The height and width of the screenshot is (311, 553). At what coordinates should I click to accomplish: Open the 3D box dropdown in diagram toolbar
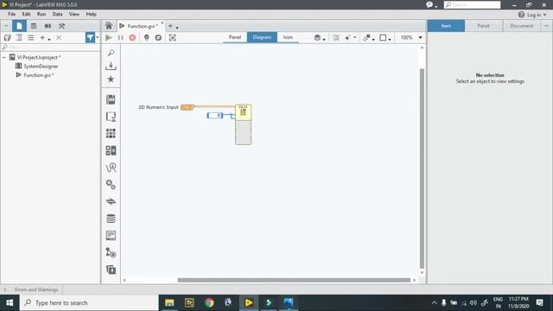click(320, 37)
